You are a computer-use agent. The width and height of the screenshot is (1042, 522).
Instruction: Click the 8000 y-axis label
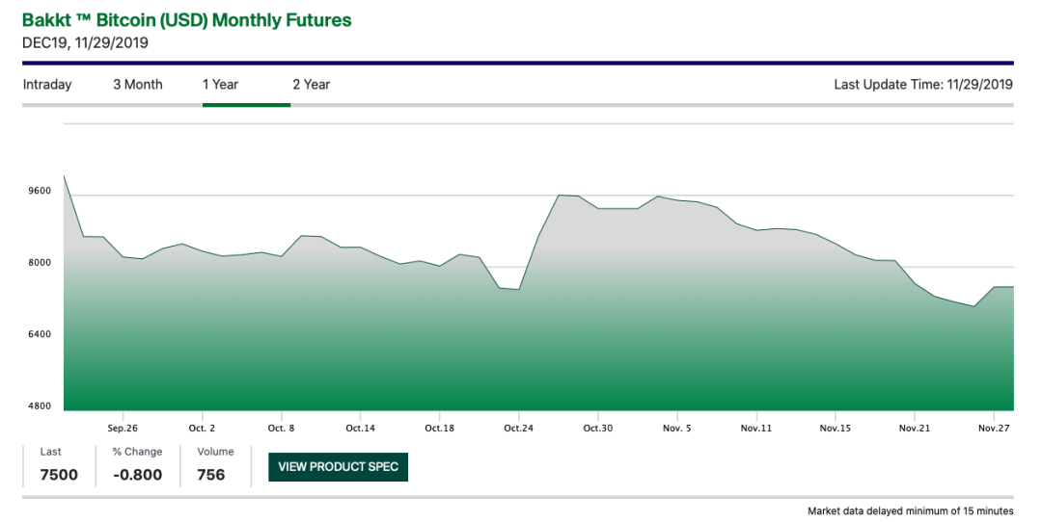click(40, 263)
